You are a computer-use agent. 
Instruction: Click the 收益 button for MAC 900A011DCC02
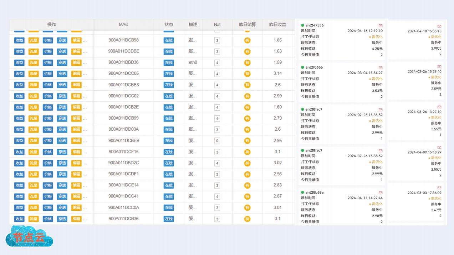pyautogui.click(x=19, y=96)
